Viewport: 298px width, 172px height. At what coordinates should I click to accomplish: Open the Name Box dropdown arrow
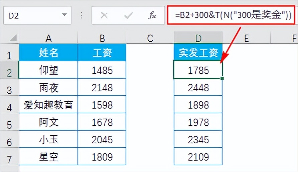[64, 15]
